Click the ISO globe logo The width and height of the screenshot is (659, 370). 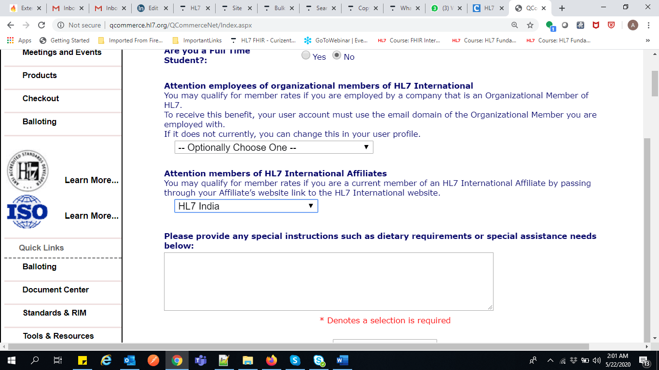coord(27,212)
